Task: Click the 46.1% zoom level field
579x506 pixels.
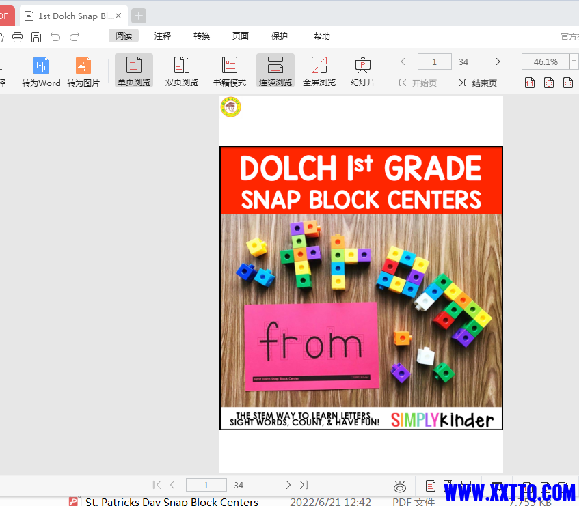Action: point(546,61)
